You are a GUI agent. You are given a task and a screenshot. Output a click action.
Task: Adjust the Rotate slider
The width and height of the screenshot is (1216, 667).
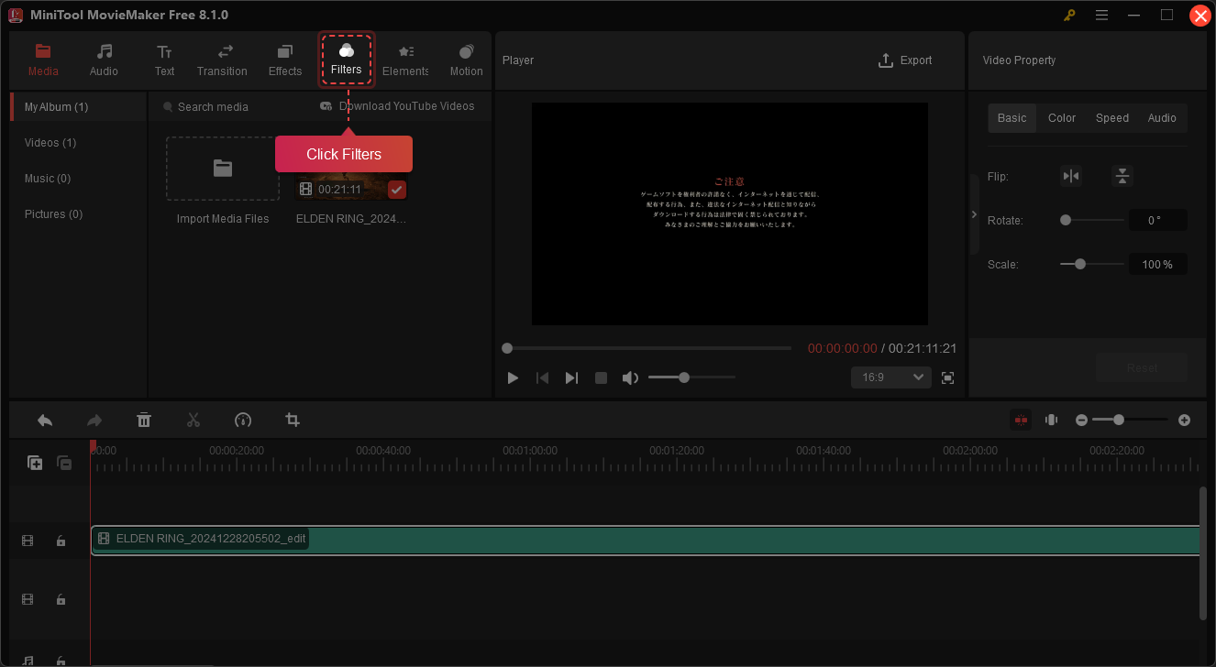[1092, 220]
